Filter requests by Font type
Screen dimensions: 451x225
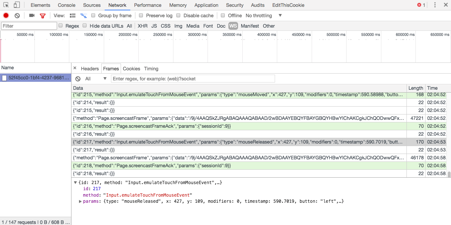click(x=208, y=26)
